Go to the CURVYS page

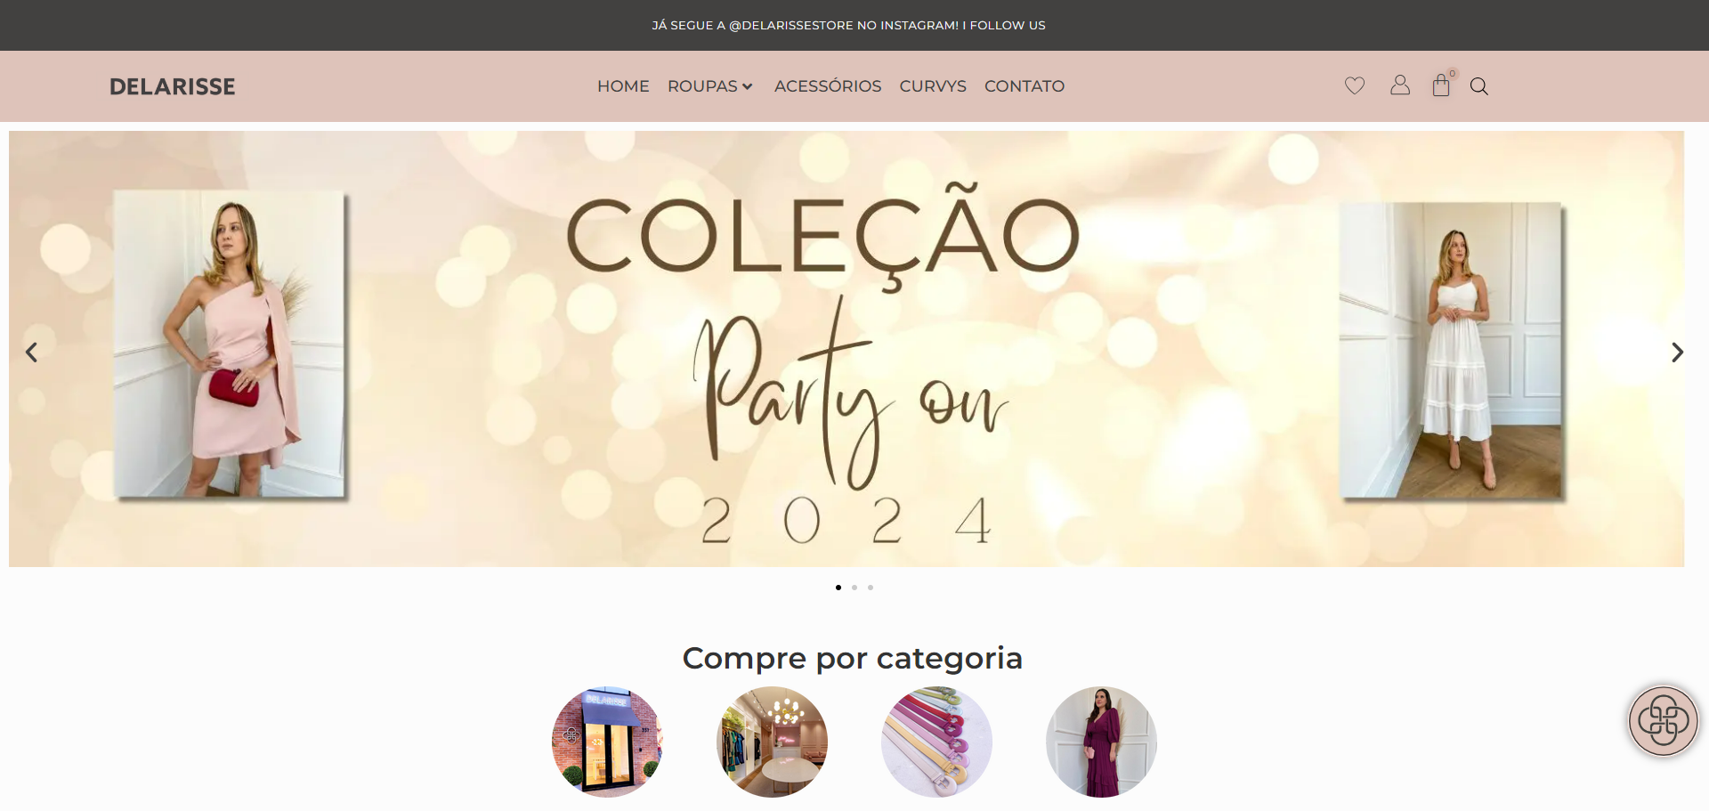[x=933, y=86]
